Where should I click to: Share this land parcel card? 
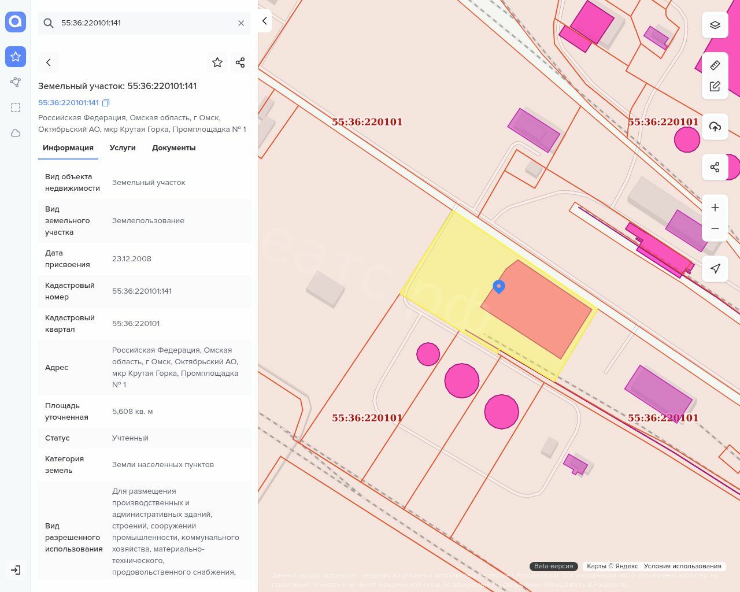click(240, 62)
